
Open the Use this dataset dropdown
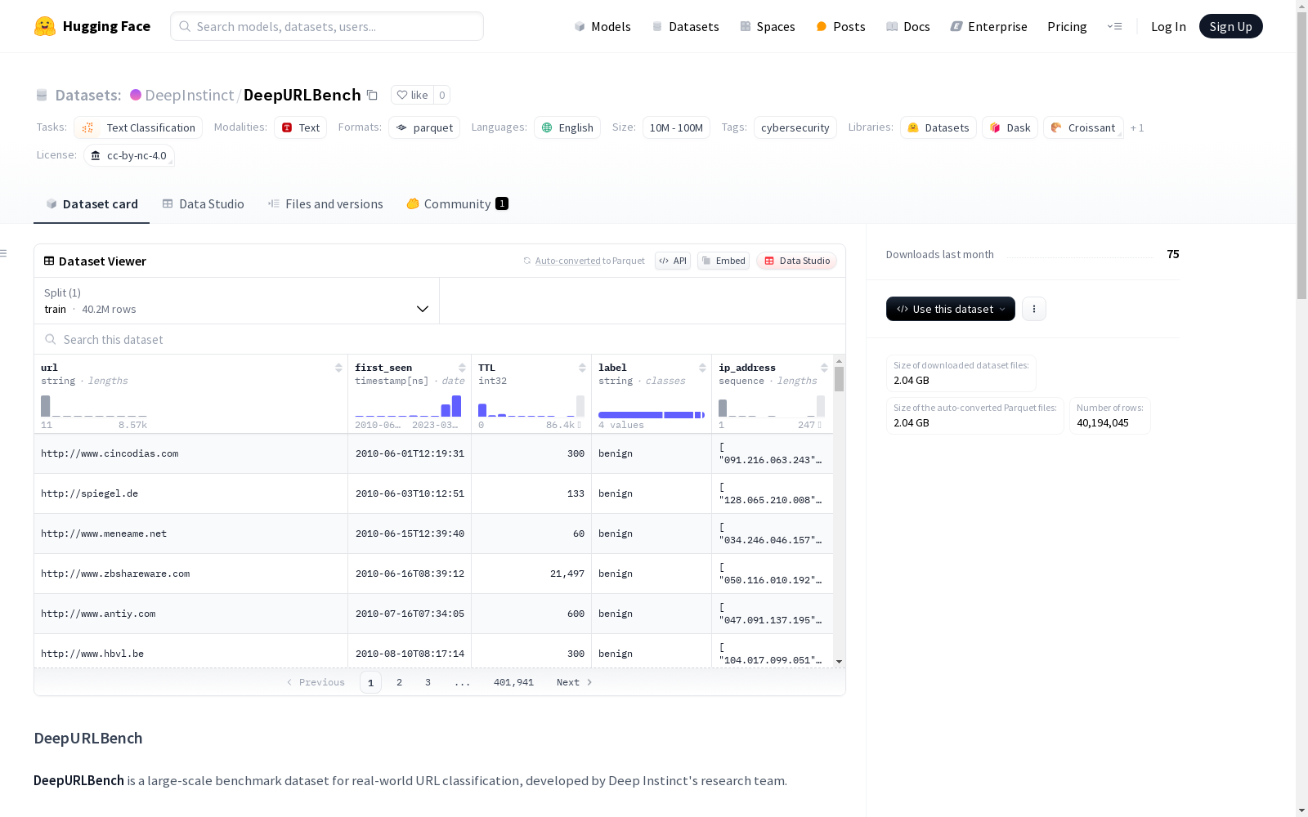951,309
